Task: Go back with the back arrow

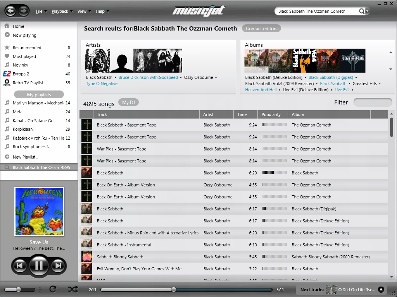Action: [10, 11]
